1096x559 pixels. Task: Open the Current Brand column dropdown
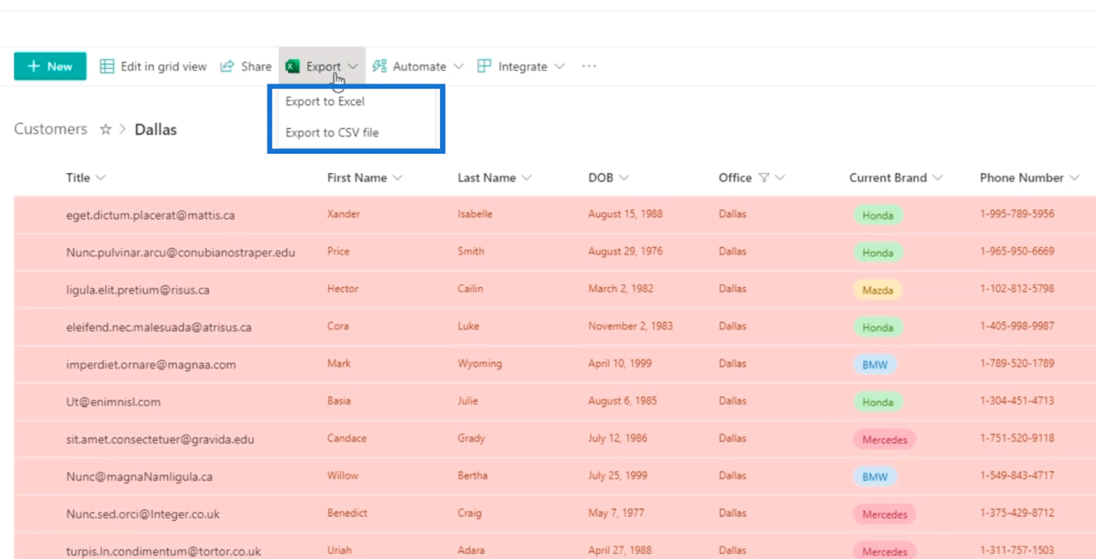(x=937, y=178)
